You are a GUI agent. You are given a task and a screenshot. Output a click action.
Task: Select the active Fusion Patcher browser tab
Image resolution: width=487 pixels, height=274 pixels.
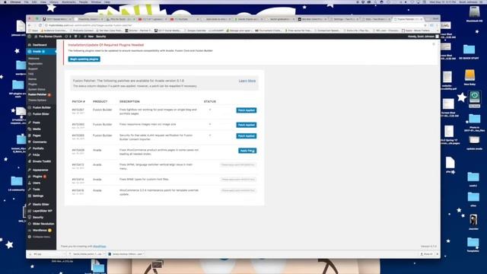coord(407,19)
